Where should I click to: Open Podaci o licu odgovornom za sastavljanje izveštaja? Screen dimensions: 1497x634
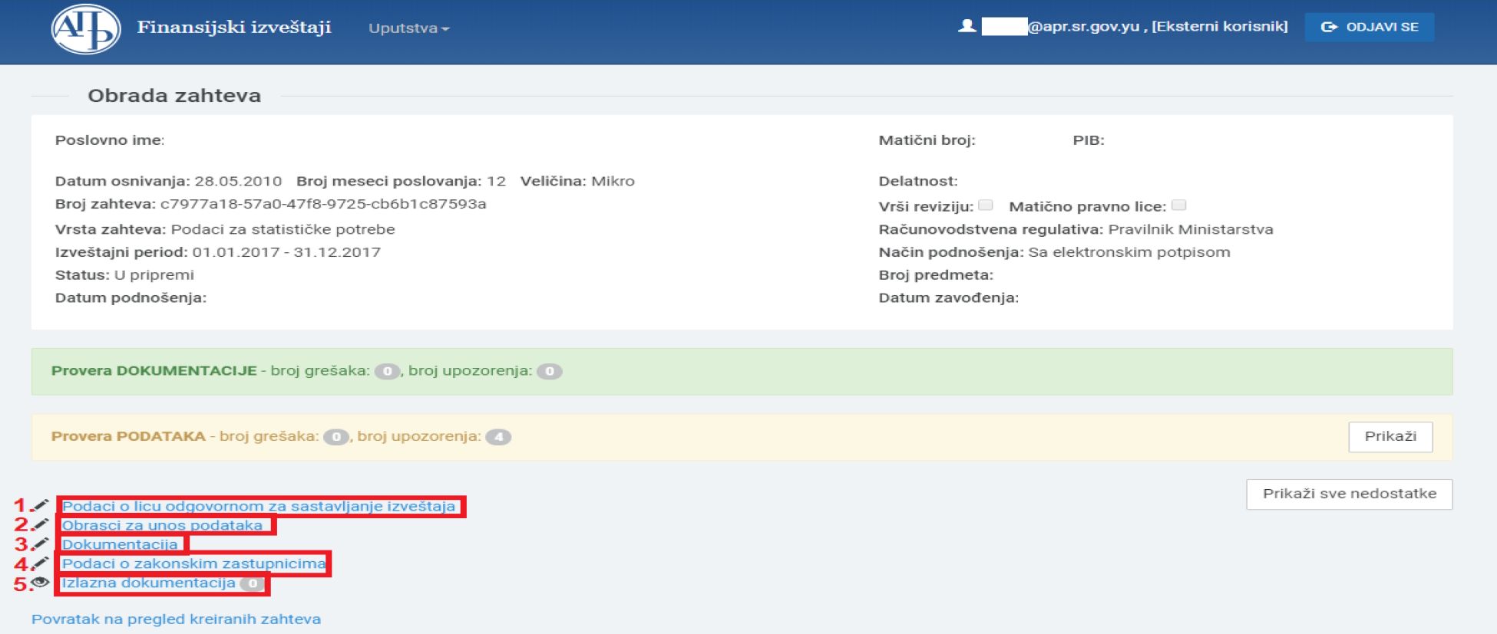(258, 506)
